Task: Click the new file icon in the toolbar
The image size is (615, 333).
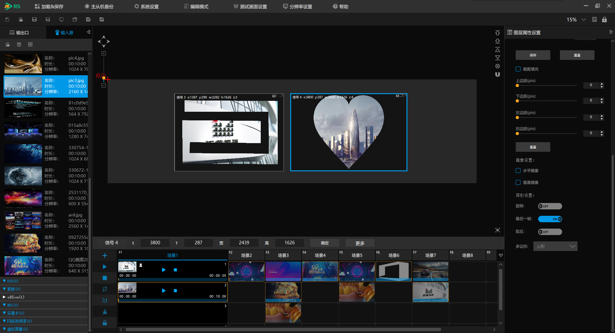Action: click(7, 20)
